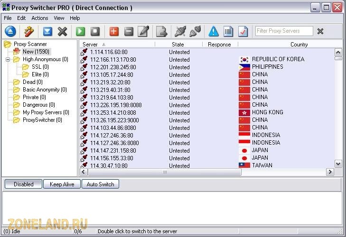Screen dimensions: 346x237
Task: Click the connect plug icon
Action: click(x=195, y=31)
